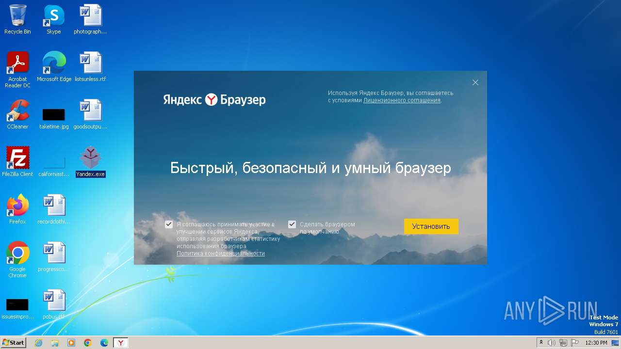The width and height of the screenshot is (621, 349).
Task: Click the taskbar clock showing 12:30 PM
Action: pyautogui.click(x=596, y=343)
